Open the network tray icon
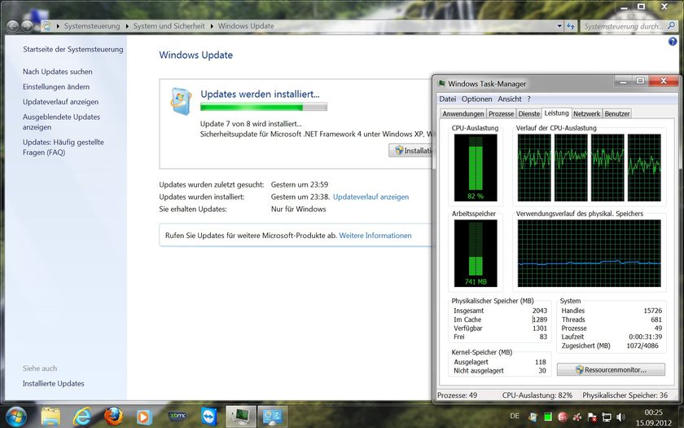This screenshot has height=428, width=684. [607, 417]
